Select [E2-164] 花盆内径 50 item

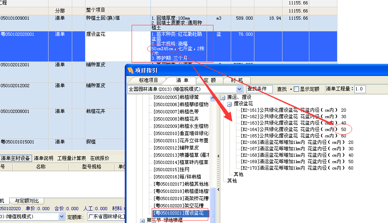click(x=293, y=129)
